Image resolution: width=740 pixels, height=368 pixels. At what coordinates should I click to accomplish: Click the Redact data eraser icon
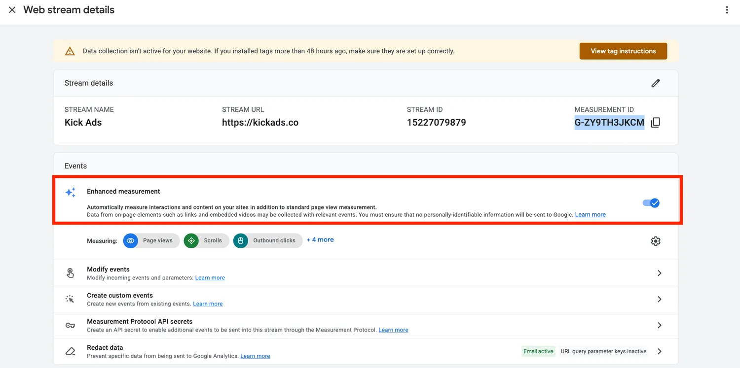point(71,351)
